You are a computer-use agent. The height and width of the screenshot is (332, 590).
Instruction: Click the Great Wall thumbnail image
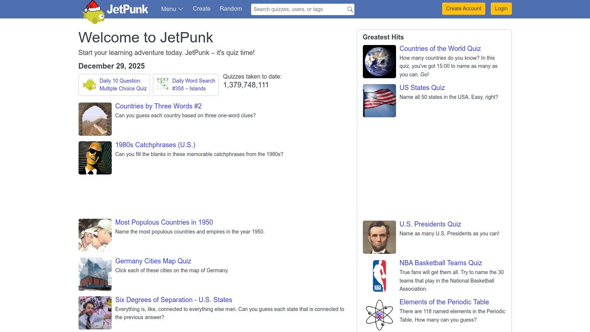pyautogui.click(x=95, y=119)
